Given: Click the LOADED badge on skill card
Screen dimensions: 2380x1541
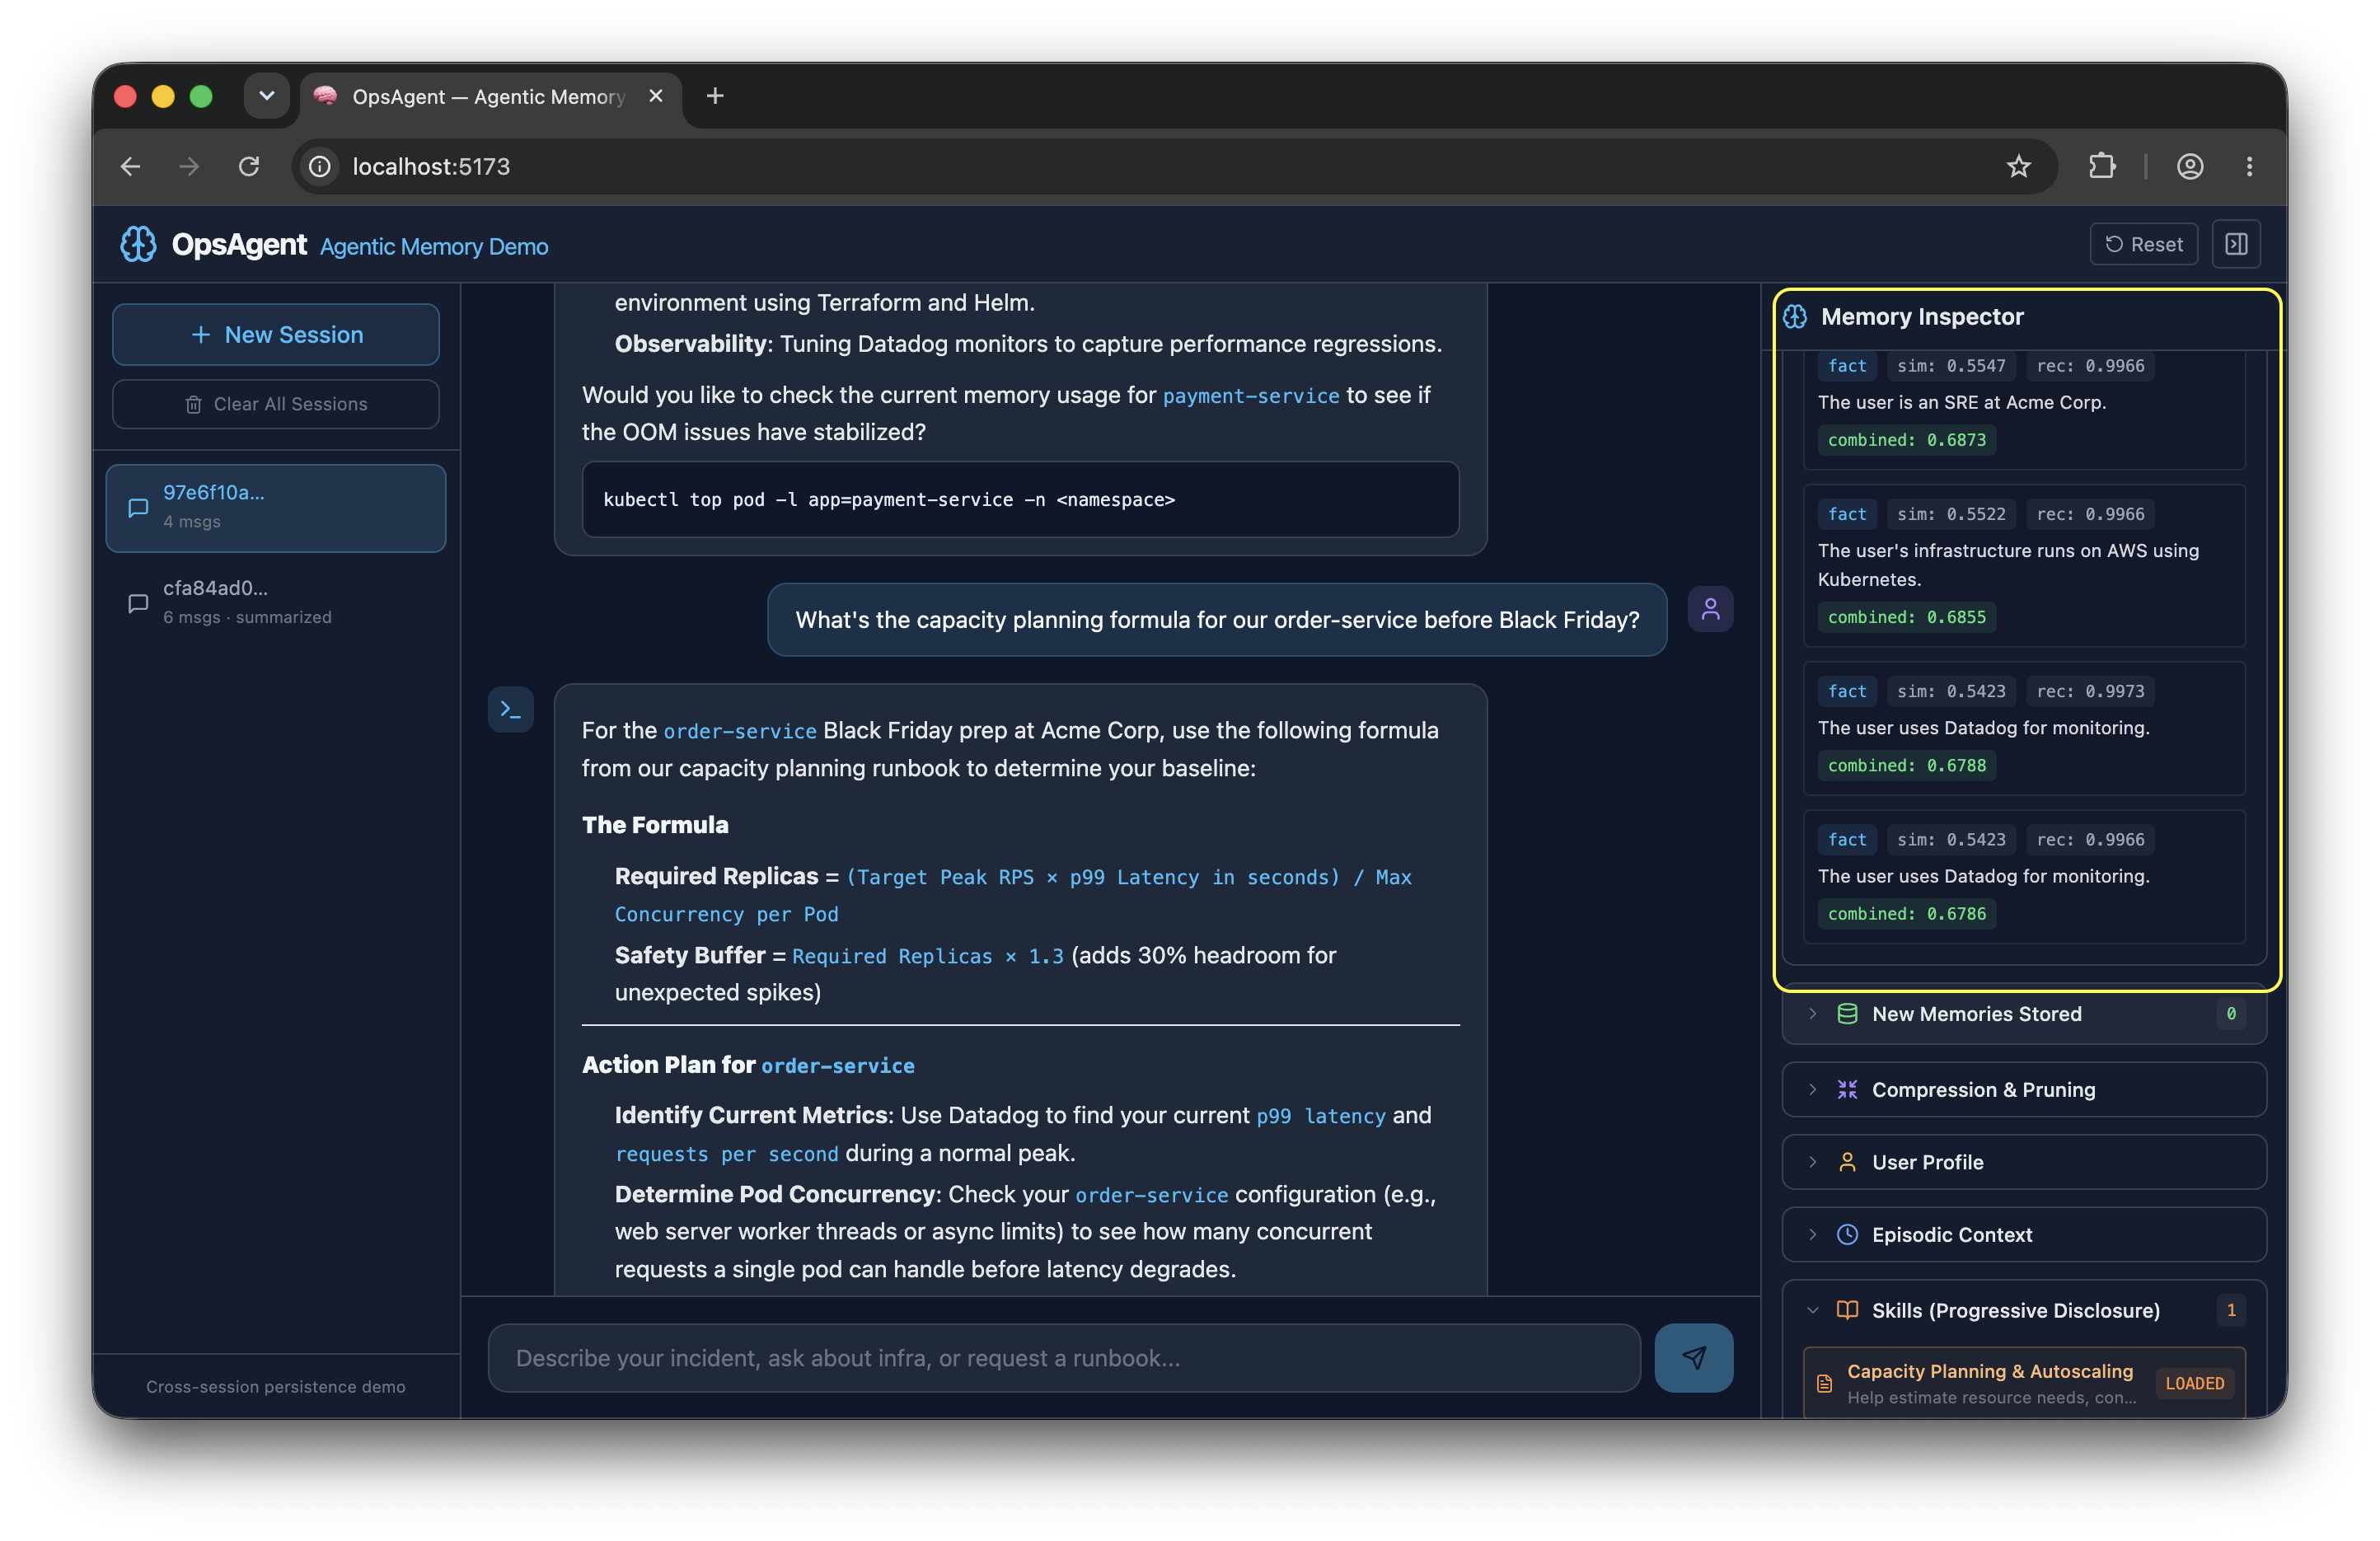Looking at the screenshot, I should point(2194,1383).
